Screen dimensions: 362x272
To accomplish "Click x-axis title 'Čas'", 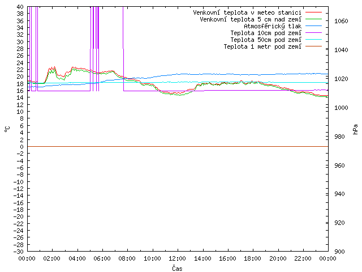I will [177, 268].
